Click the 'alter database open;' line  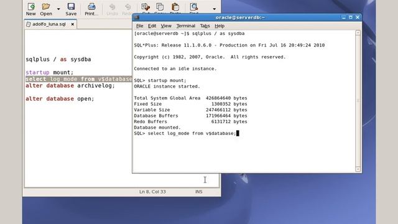coord(60,99)
